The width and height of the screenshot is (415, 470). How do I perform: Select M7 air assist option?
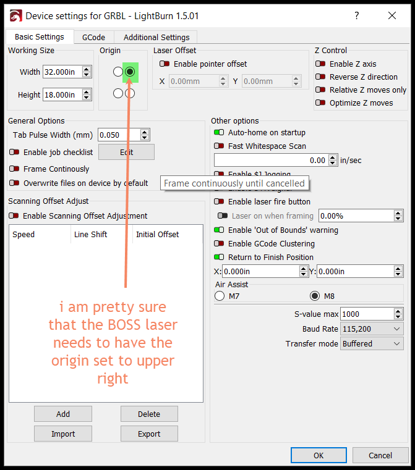pyautogui.click(x=220, y=296)
